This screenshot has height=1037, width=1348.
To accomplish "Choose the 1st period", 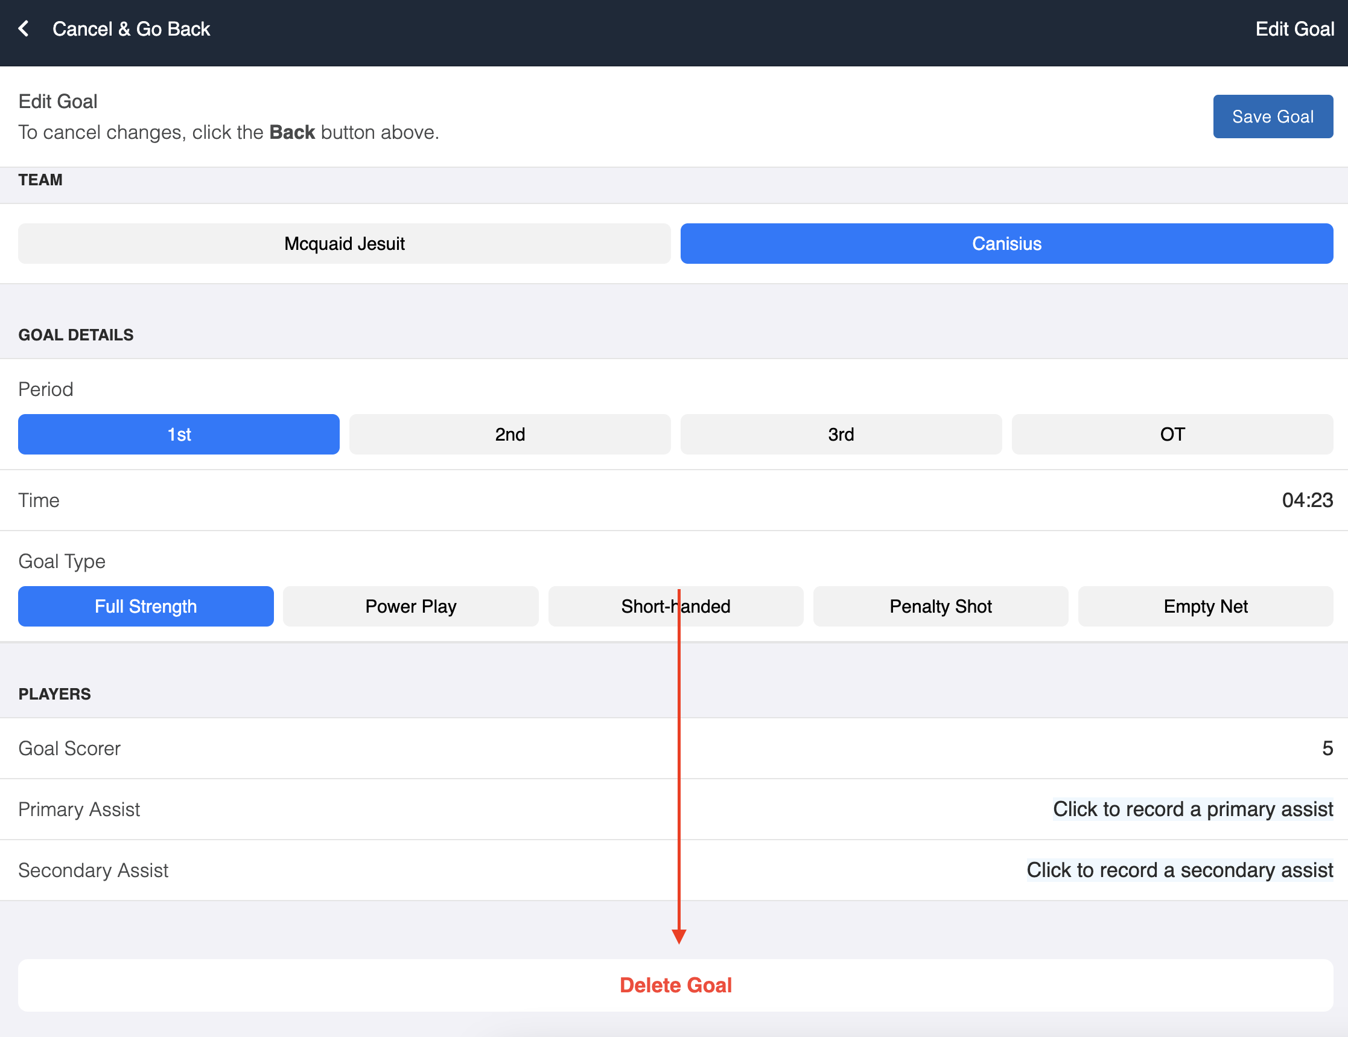I will pyautogui.click(x=179, y=435).
